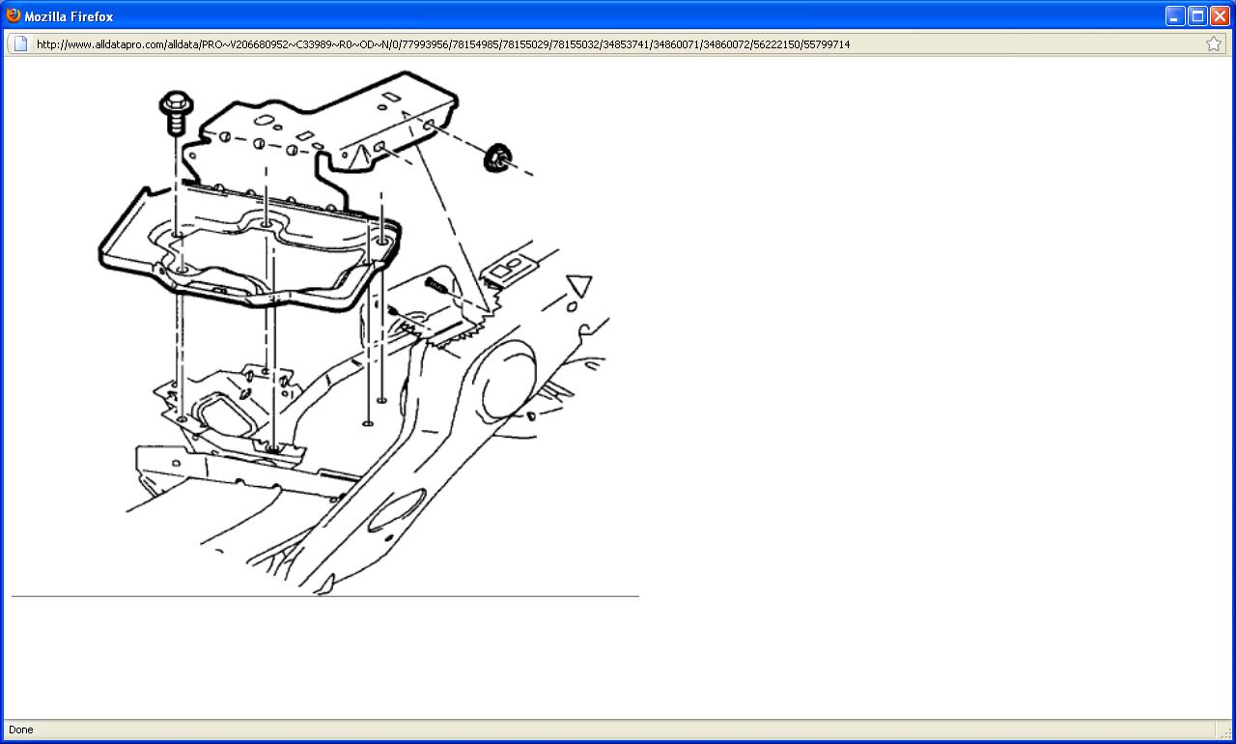The height and width of the screenshot is (744, 1236).
Task: Close the Mozilla Firefox window
Action: click(1220, 16)
